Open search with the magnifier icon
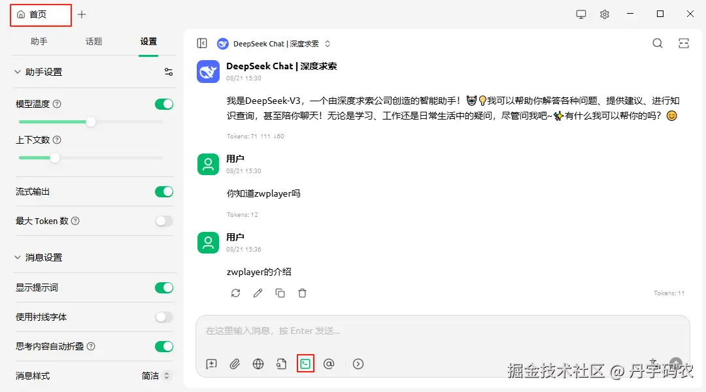 [x=657, y=42]
